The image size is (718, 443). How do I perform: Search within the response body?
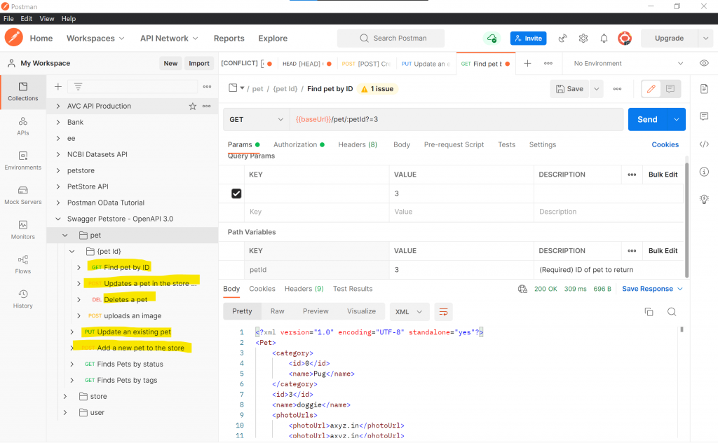click(672, 312)
